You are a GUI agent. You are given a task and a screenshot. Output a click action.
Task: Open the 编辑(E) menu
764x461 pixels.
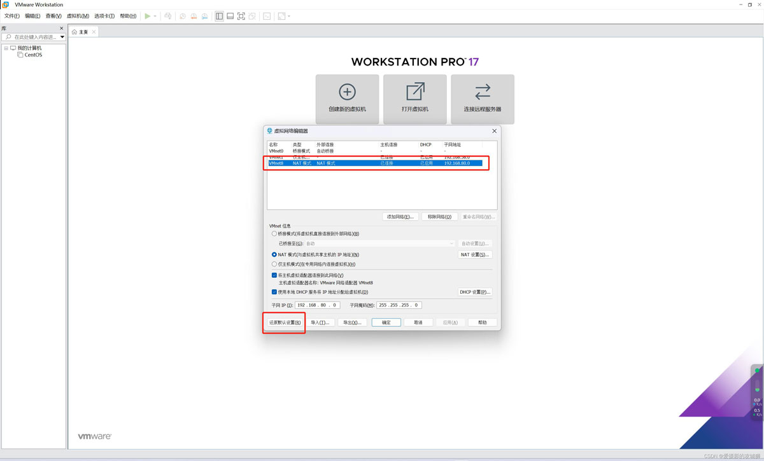tap(32, 16)
